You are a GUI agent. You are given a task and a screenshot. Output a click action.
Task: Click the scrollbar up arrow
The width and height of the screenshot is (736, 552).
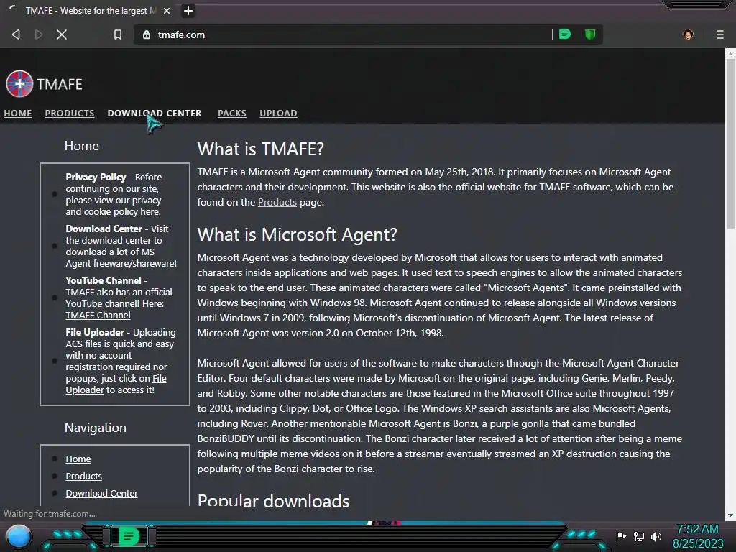point(730,53)
